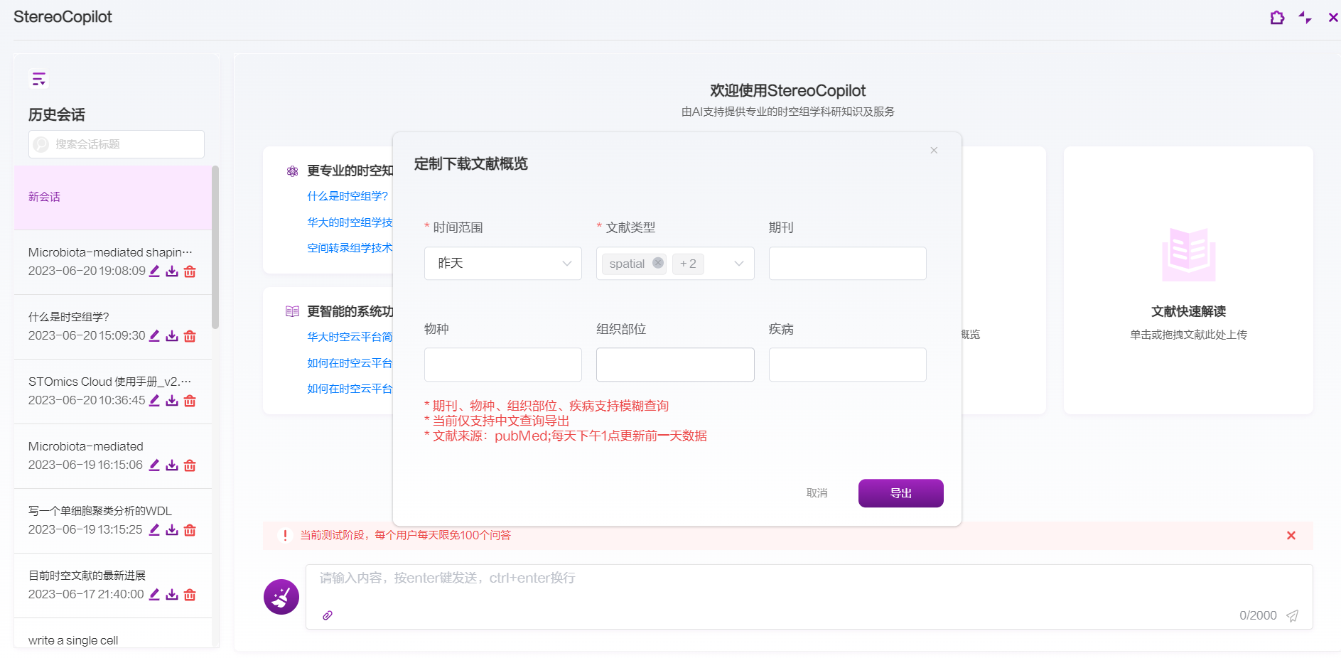Attach a file with the paperclip icon
This screenshot has width=1341, height=658.
[x=328, y=615]
